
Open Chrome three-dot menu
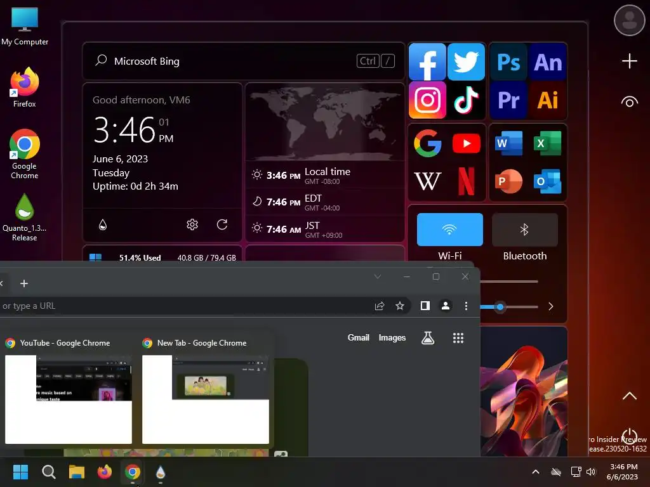click(466, 306)
